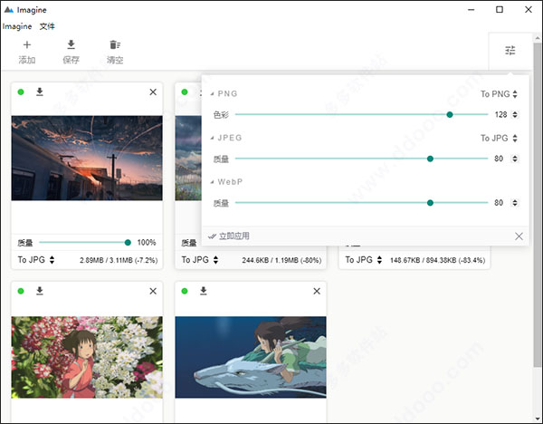Viewport: 543px width, 424px height.
Task: Open the 文件 menu
Action: (47, 26)
